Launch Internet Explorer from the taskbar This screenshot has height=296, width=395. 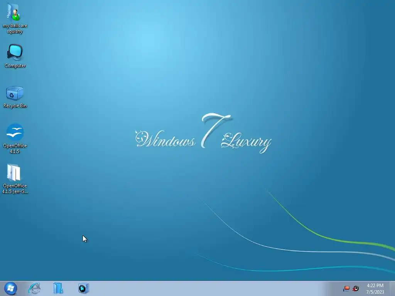click(34, 288)
